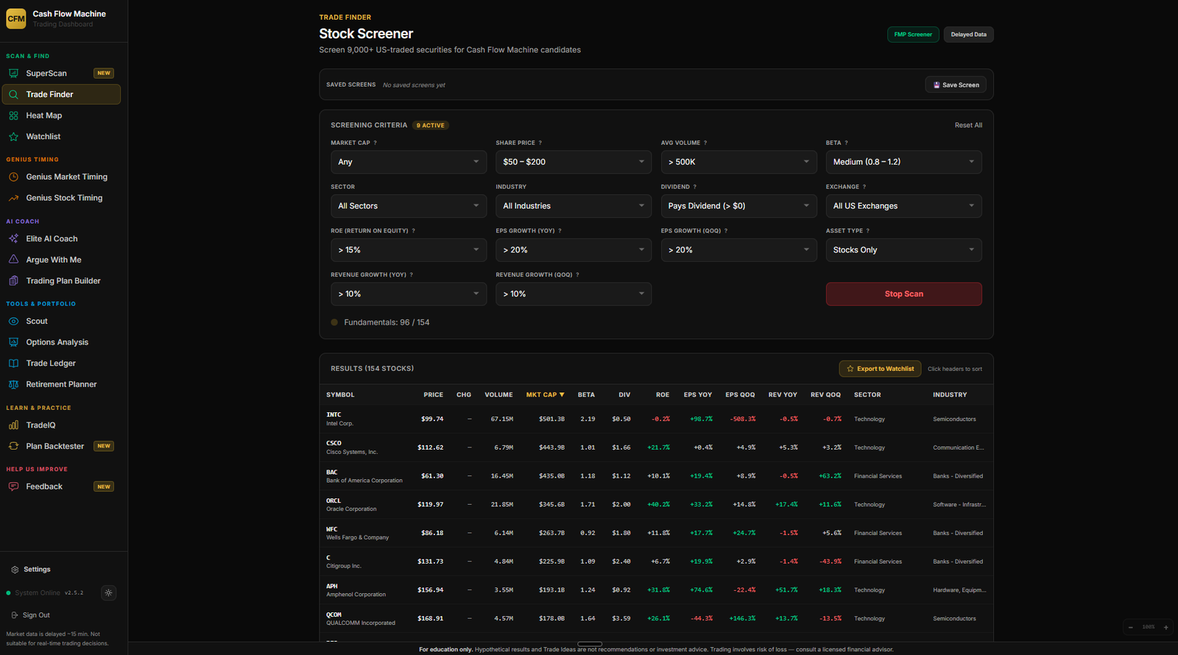Open Trade Ledger page
This screenshot has width=1178, height=655.
tap(61, 364)
